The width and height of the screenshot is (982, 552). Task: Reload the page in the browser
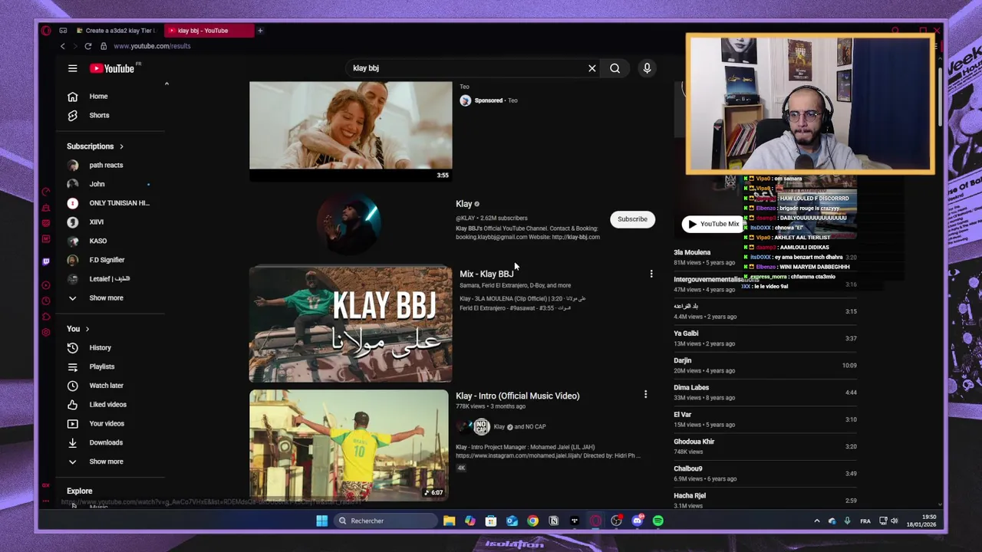[x=88, y=46]
